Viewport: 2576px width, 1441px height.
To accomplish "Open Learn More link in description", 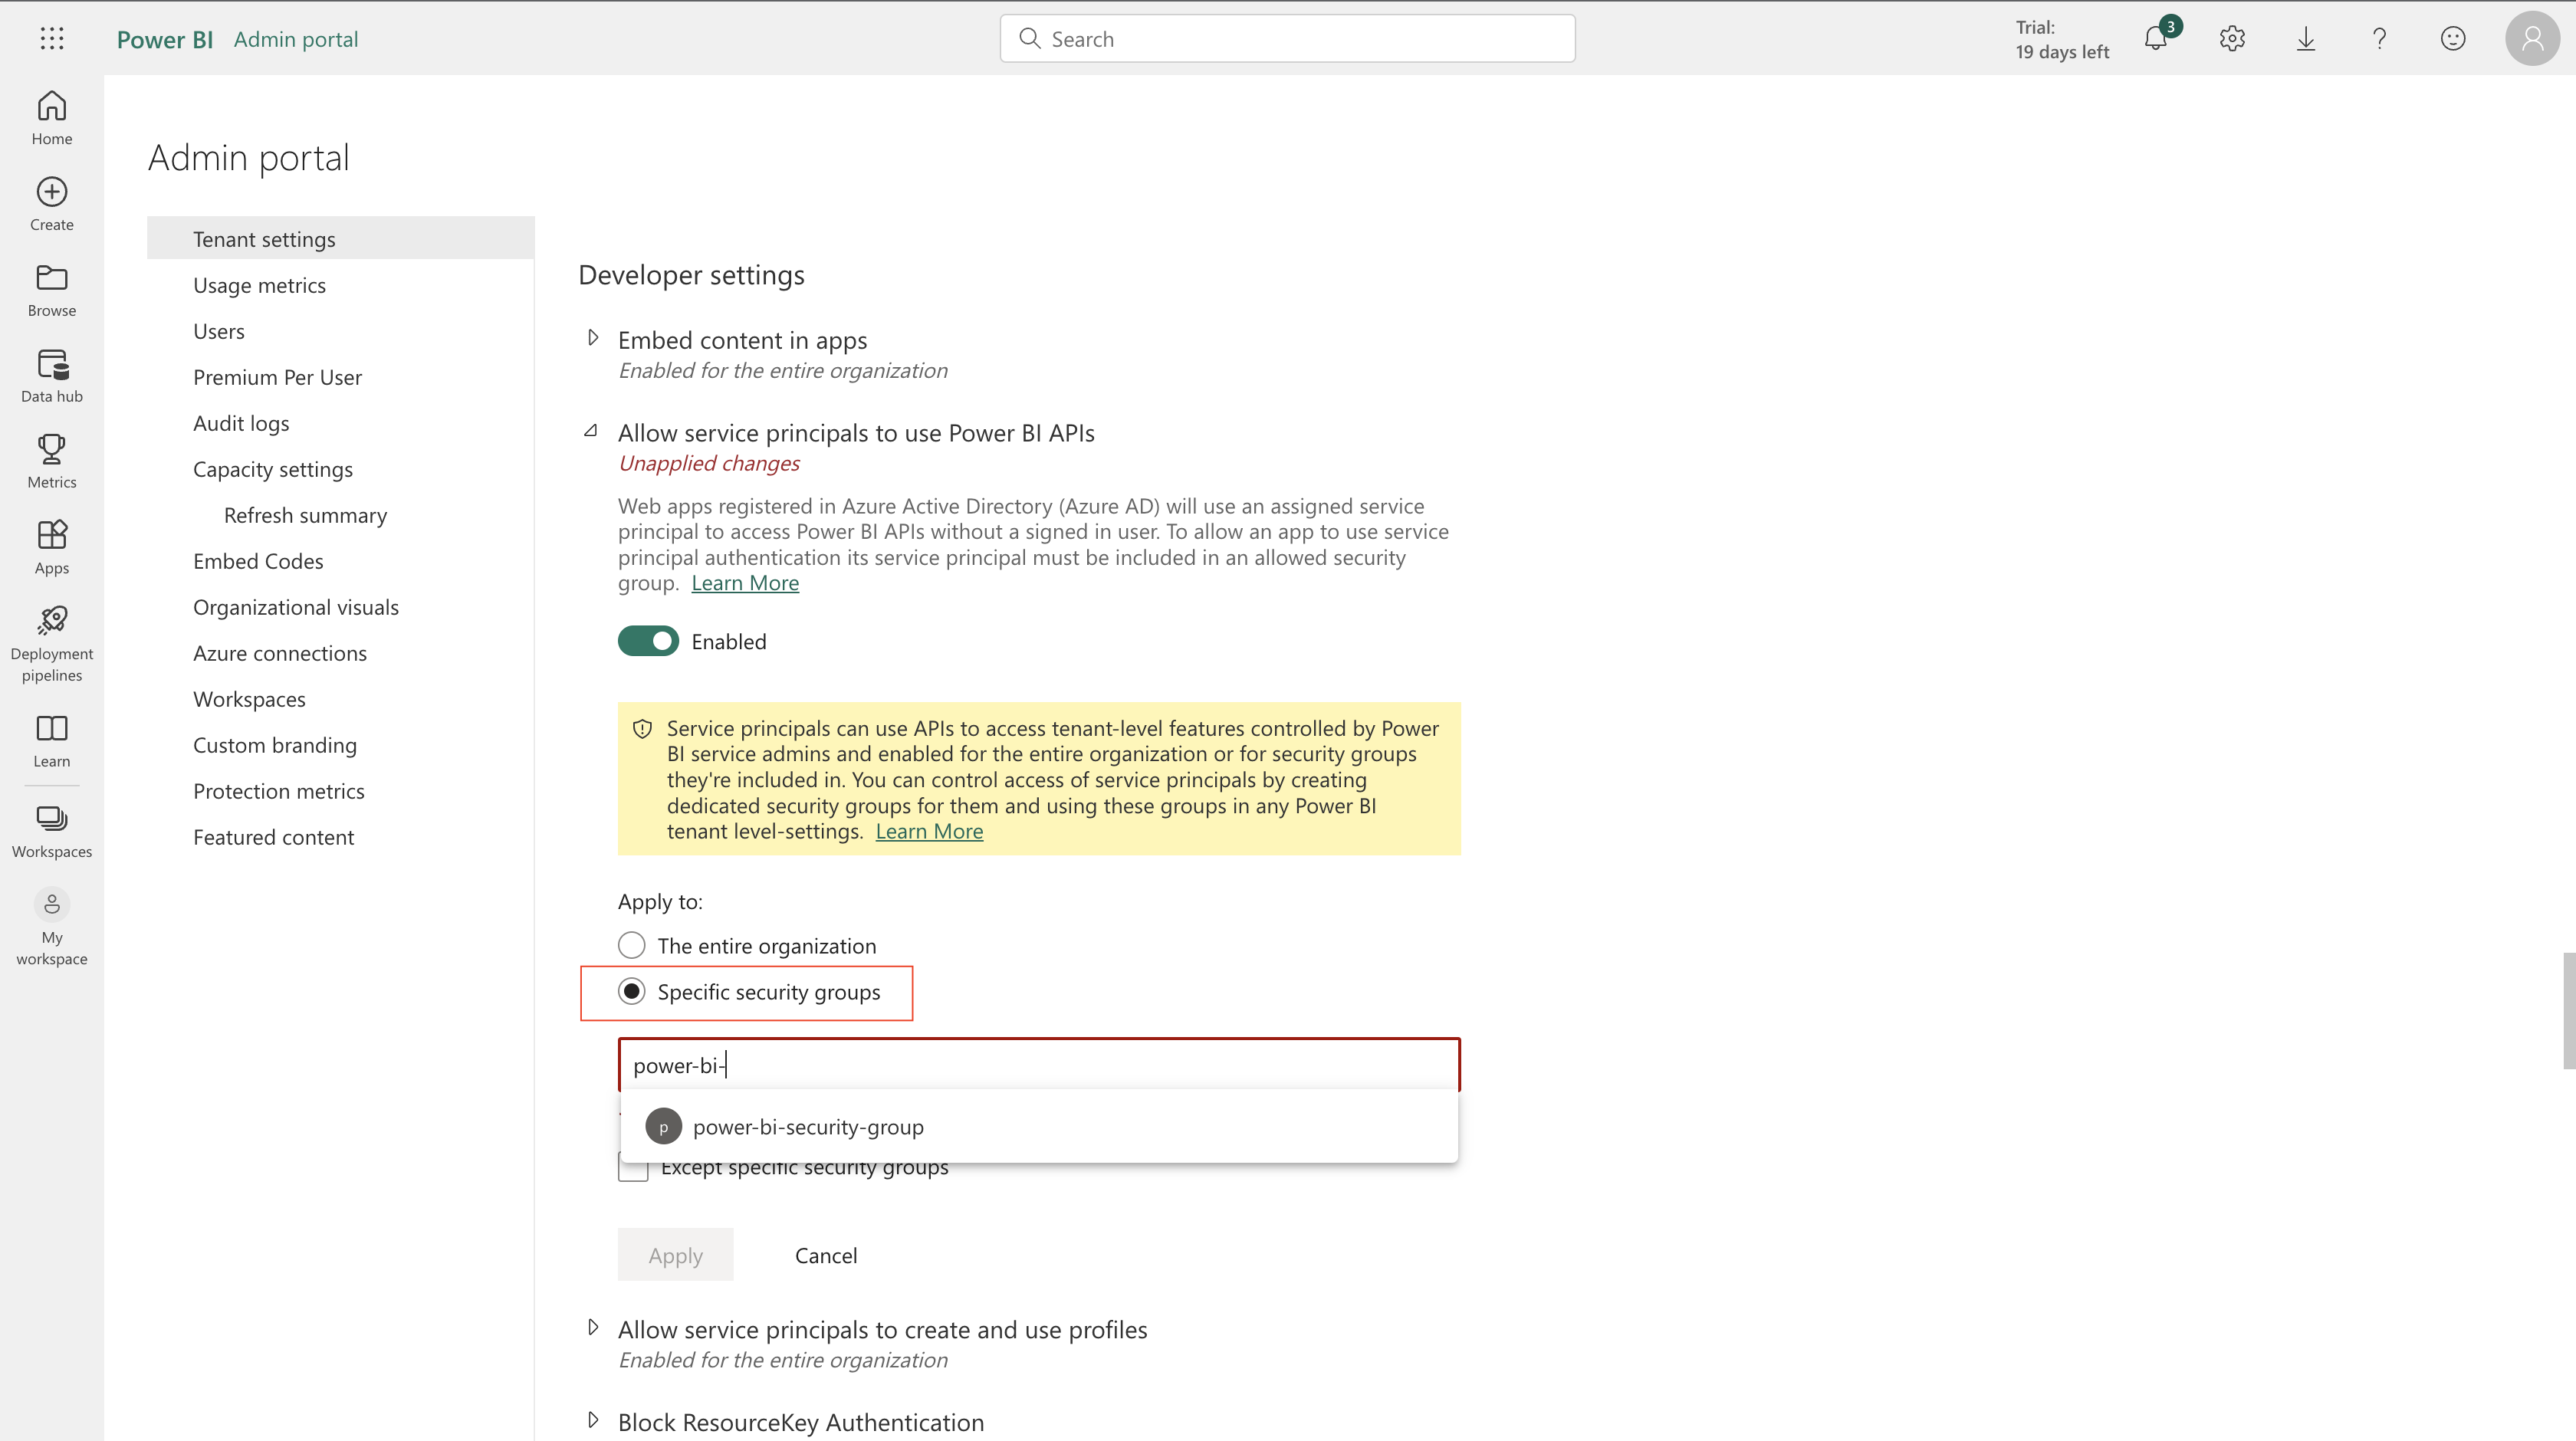I will click(745, 583).
